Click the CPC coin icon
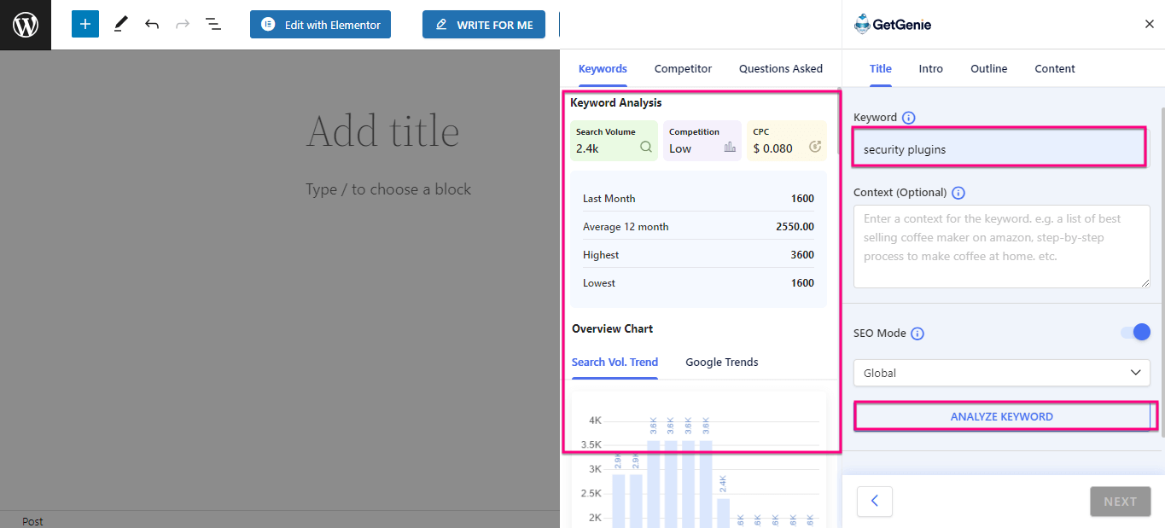Screen dimensions: 1165x528 tap(815, 147)
